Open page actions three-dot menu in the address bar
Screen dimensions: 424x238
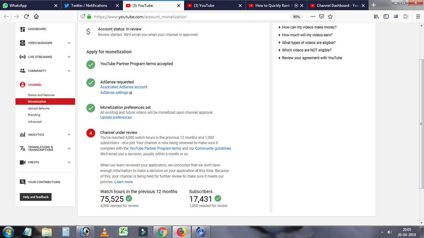[313, 17]
